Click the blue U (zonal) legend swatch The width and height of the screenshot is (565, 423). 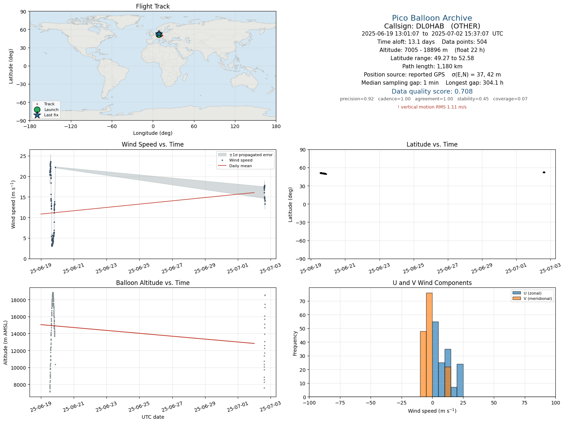(517, 293)
